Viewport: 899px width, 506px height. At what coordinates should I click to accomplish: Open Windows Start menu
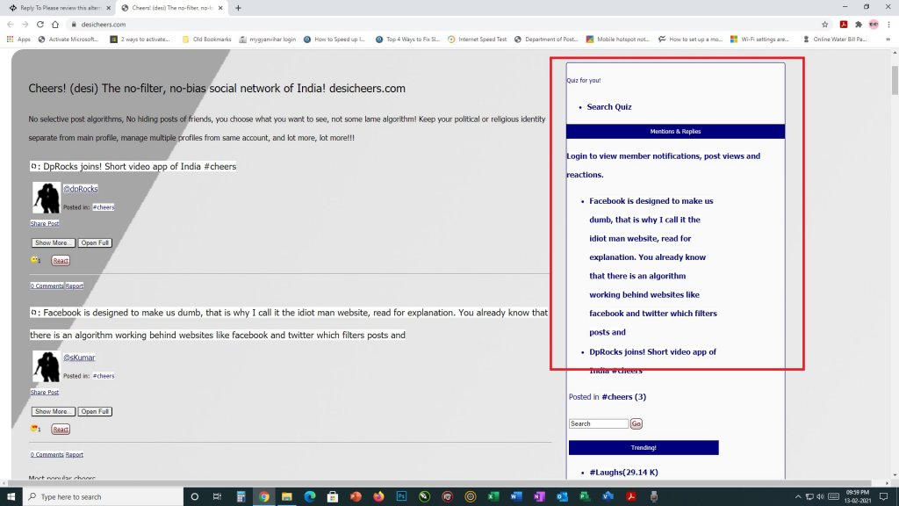click(x=11, y=496)
